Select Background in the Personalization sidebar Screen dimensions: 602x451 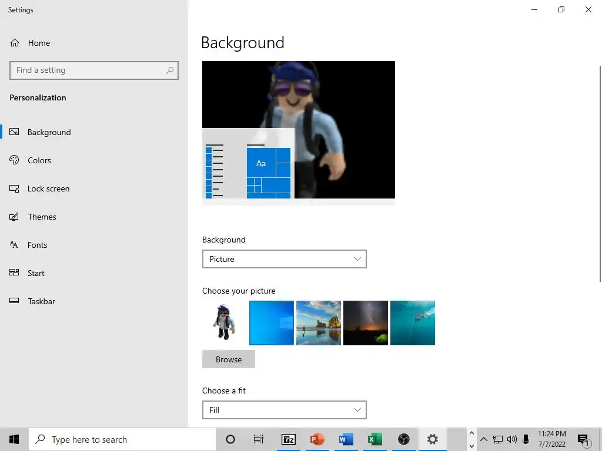(x=93, y=132)
